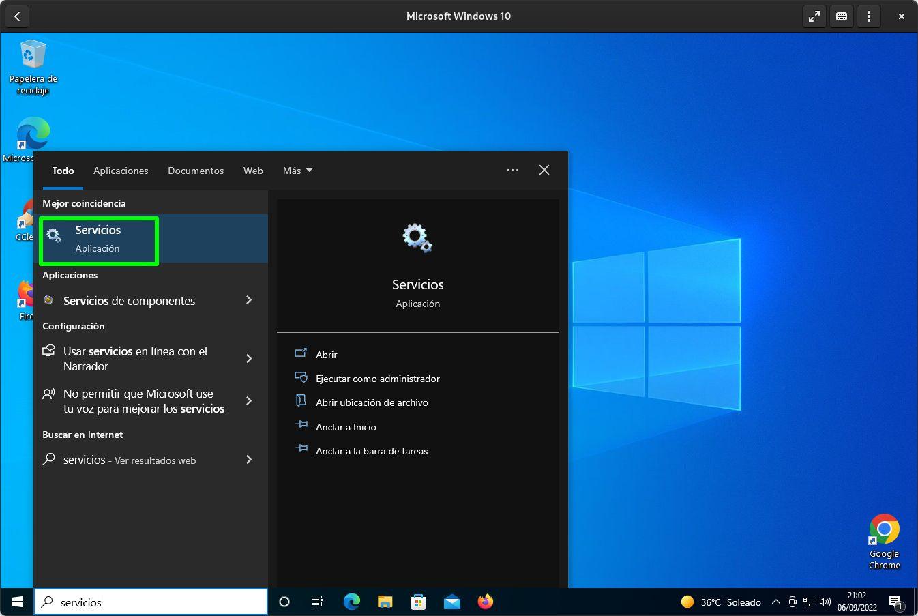
Task: Click the volume speaker icon in tray
Action: point(825,602)
